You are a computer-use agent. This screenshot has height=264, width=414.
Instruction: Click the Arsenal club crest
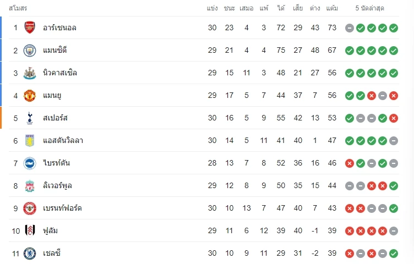(30, 28)
